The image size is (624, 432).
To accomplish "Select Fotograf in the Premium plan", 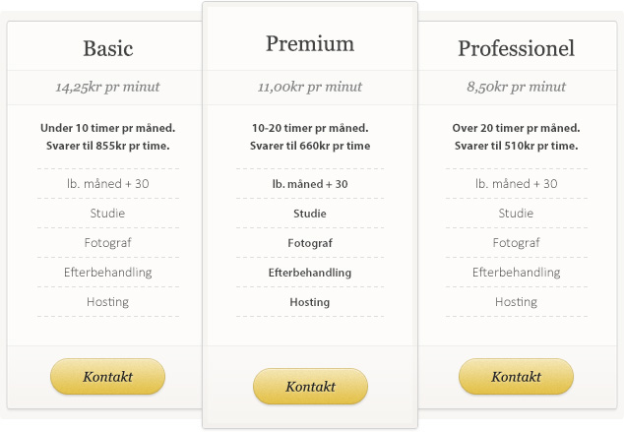I will point(310,243).
